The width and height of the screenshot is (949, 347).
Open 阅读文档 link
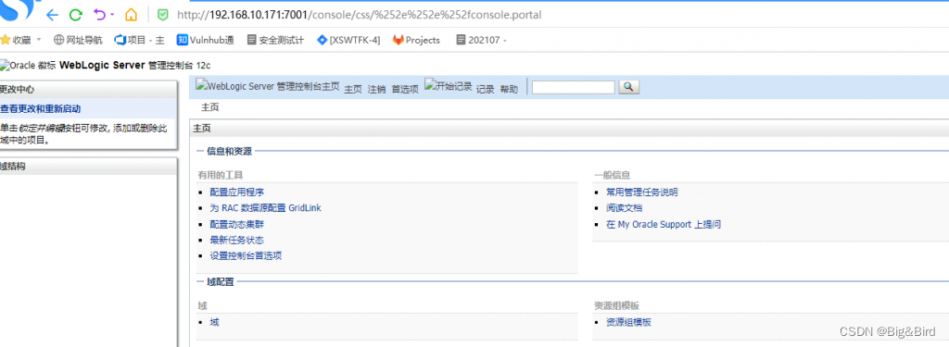(624, 208)
